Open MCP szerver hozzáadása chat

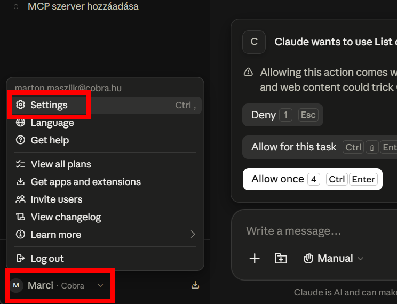[x=83, y=6]
